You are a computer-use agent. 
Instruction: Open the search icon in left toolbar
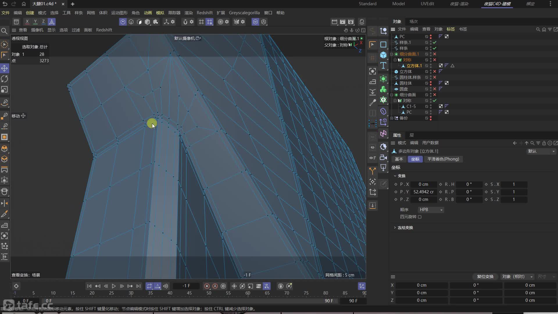tap(4, 31)
